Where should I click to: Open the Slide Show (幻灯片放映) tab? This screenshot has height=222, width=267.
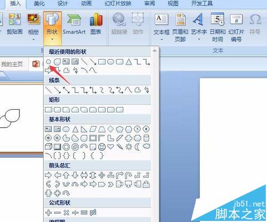118,4
